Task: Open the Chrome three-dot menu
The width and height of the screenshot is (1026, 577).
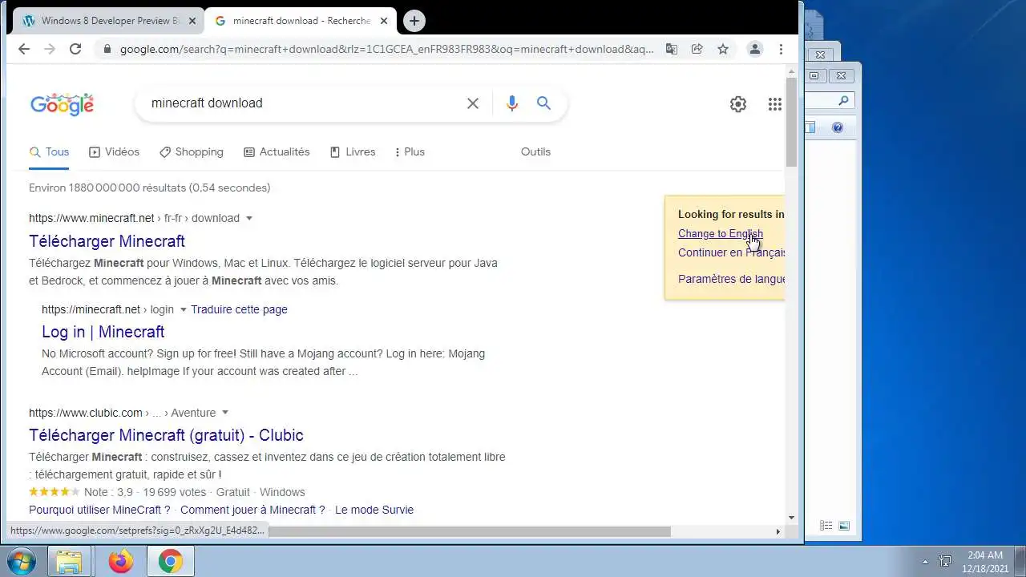Action: [781, 49]
